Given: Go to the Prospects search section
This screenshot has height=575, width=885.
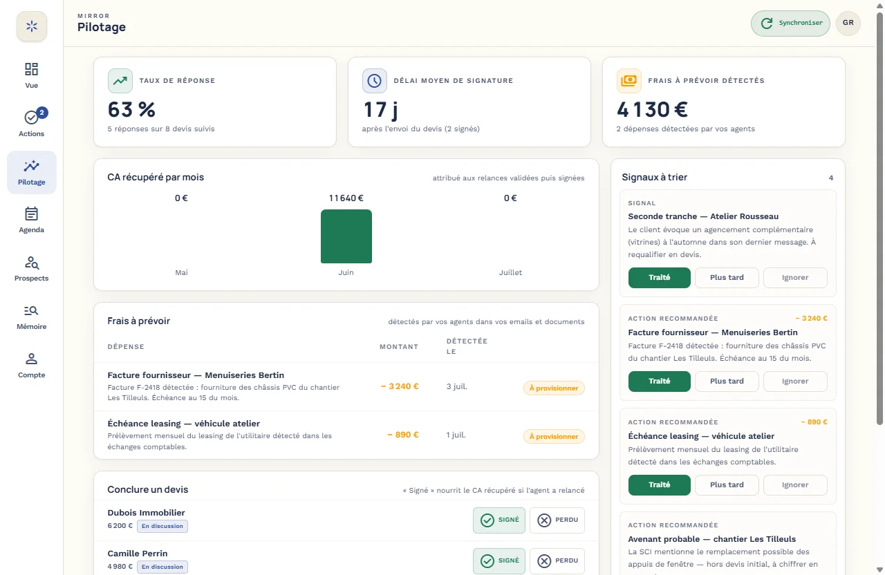Looking at the screenshot, I should tap(32, 269).
